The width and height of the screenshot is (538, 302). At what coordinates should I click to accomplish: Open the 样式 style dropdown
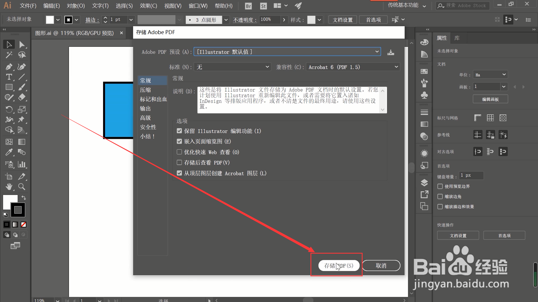(319, 20)
